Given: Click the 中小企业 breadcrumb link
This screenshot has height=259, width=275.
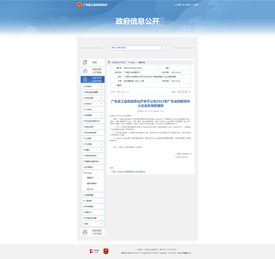Looking at the screenshot, I should pyautogui.click(x=132, y=62).
